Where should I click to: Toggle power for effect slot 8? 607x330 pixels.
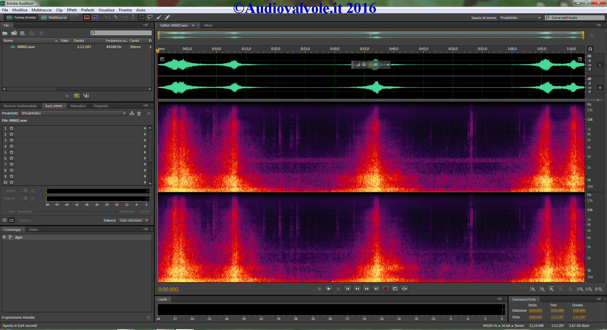point(11,170)
